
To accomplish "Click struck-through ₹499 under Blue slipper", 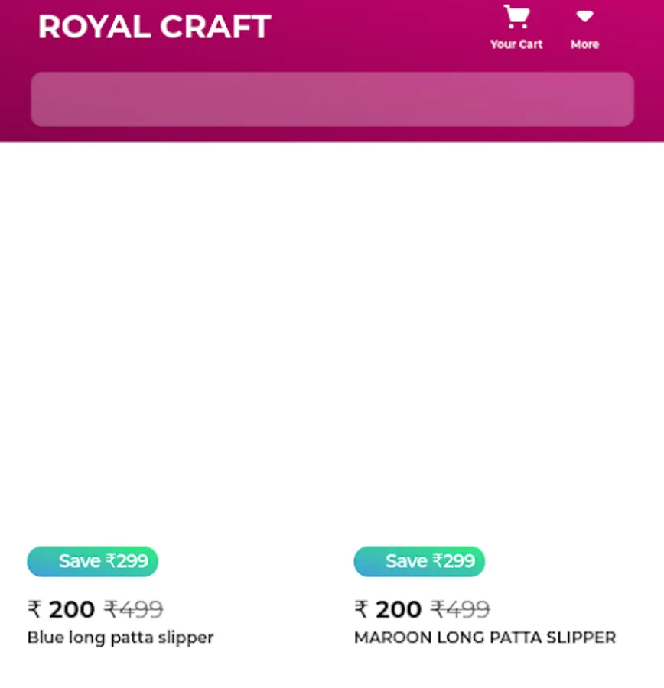I will (134, 609).
